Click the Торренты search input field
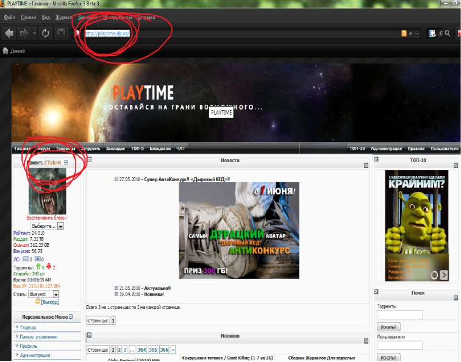 click(x=399, y=314)
